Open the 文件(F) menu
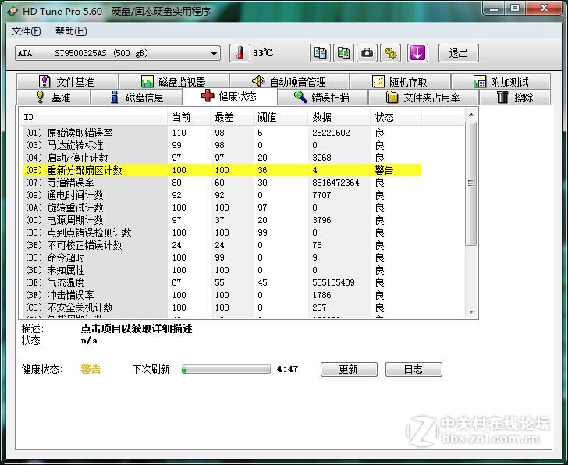Screen dimensions: 568x465 click(26, 31)
